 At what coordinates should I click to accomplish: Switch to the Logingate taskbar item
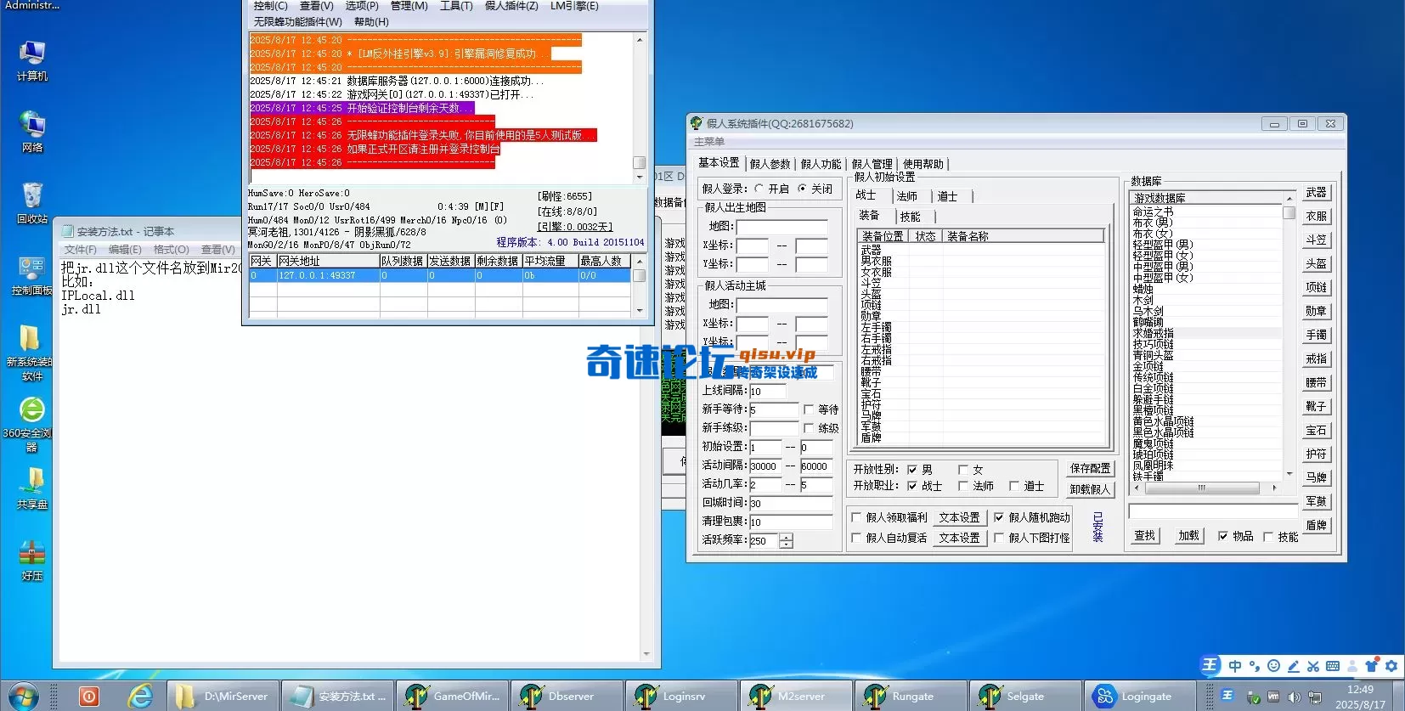pos(1140,696)
